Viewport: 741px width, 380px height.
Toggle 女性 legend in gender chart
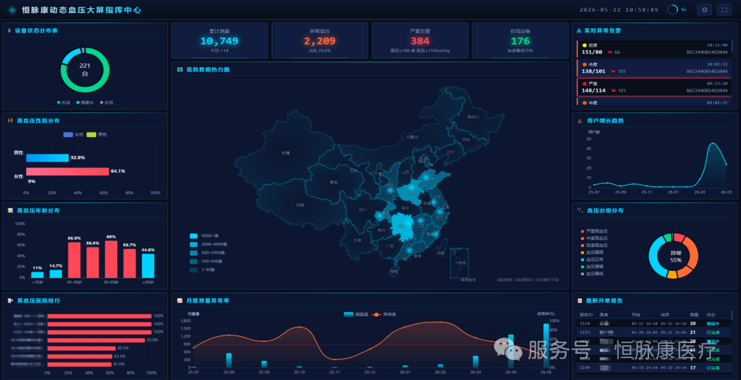point(73,134)
